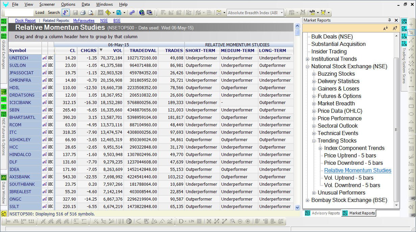Screen dimensions: 416x232
Task: Click the SEC sector sidebar icon
Action: pos(4,107)
